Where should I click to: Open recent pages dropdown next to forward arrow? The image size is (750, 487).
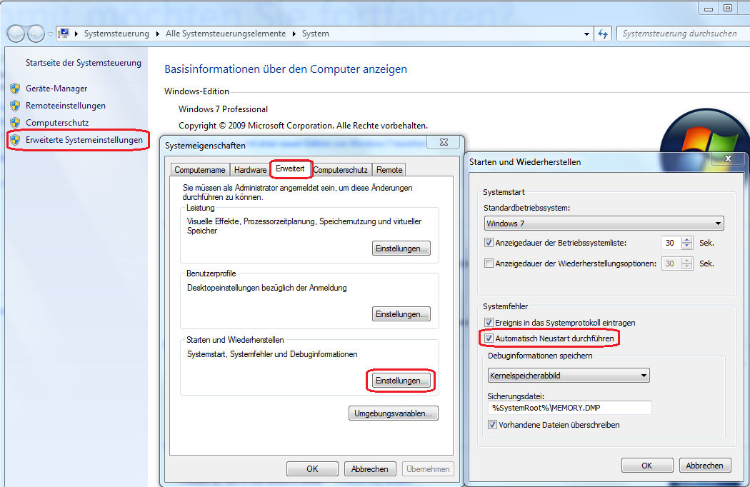pyautogui.click(x=50, y=34)
